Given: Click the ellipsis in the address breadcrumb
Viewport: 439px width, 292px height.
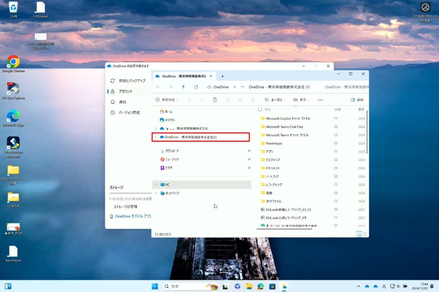Looking at the screenshot, I should pos(243,87).
